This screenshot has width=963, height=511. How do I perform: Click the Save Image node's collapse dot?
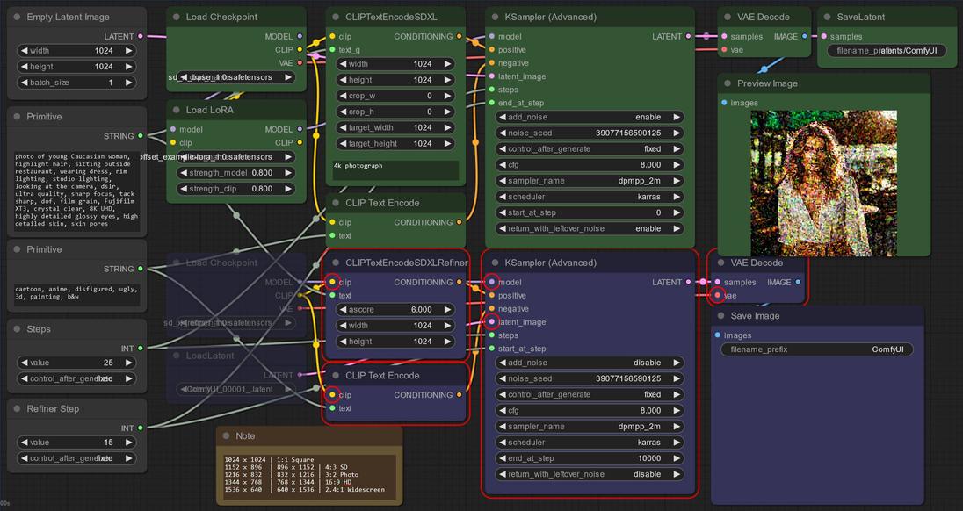click(720, 316)
